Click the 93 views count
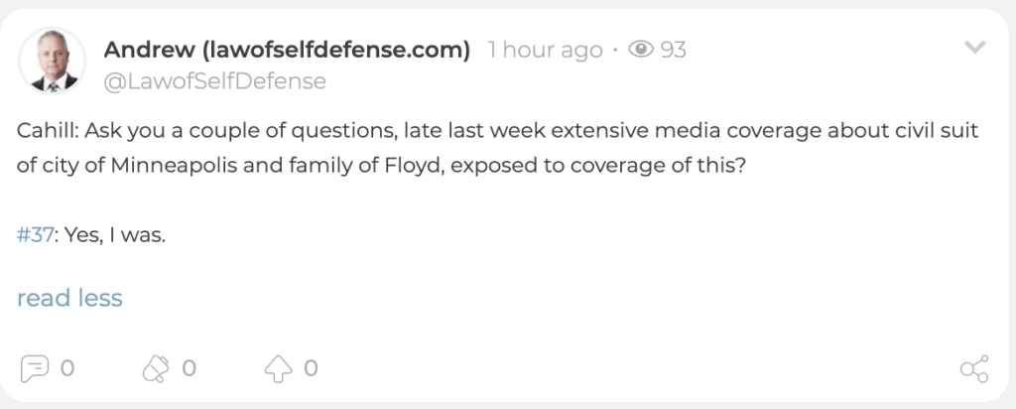1016x409 pixels. pos(674,50)
